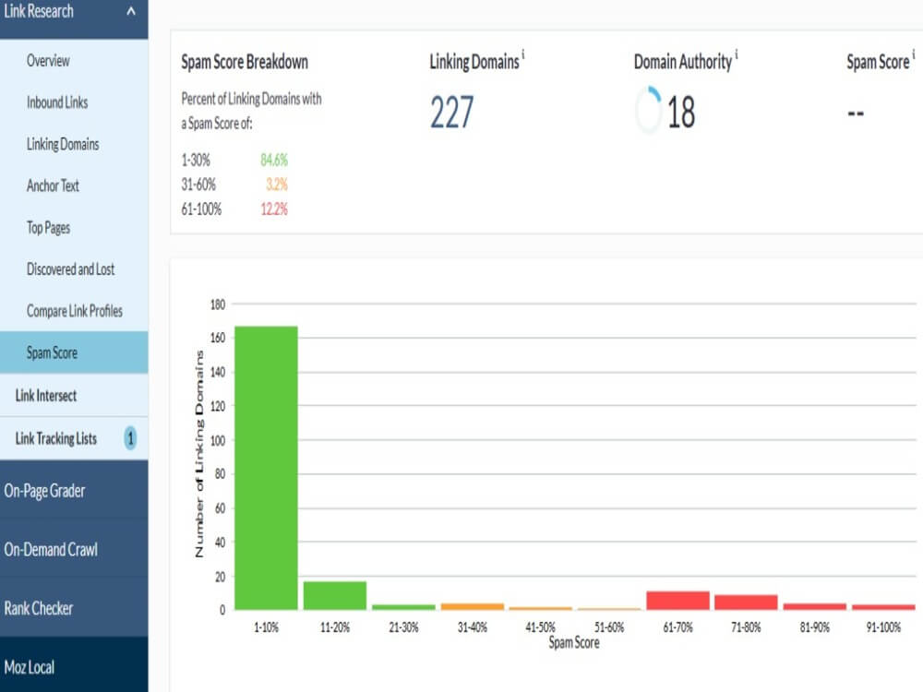923x692 pixels.
Task: Click the orange 31-40% bar
Action: (x=472, y=607)
